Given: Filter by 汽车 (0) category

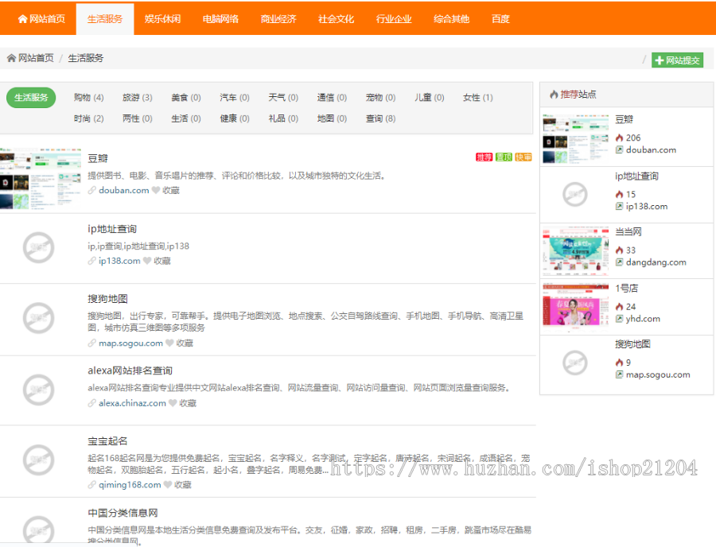Looking at the screenshot, I should 235,98.
